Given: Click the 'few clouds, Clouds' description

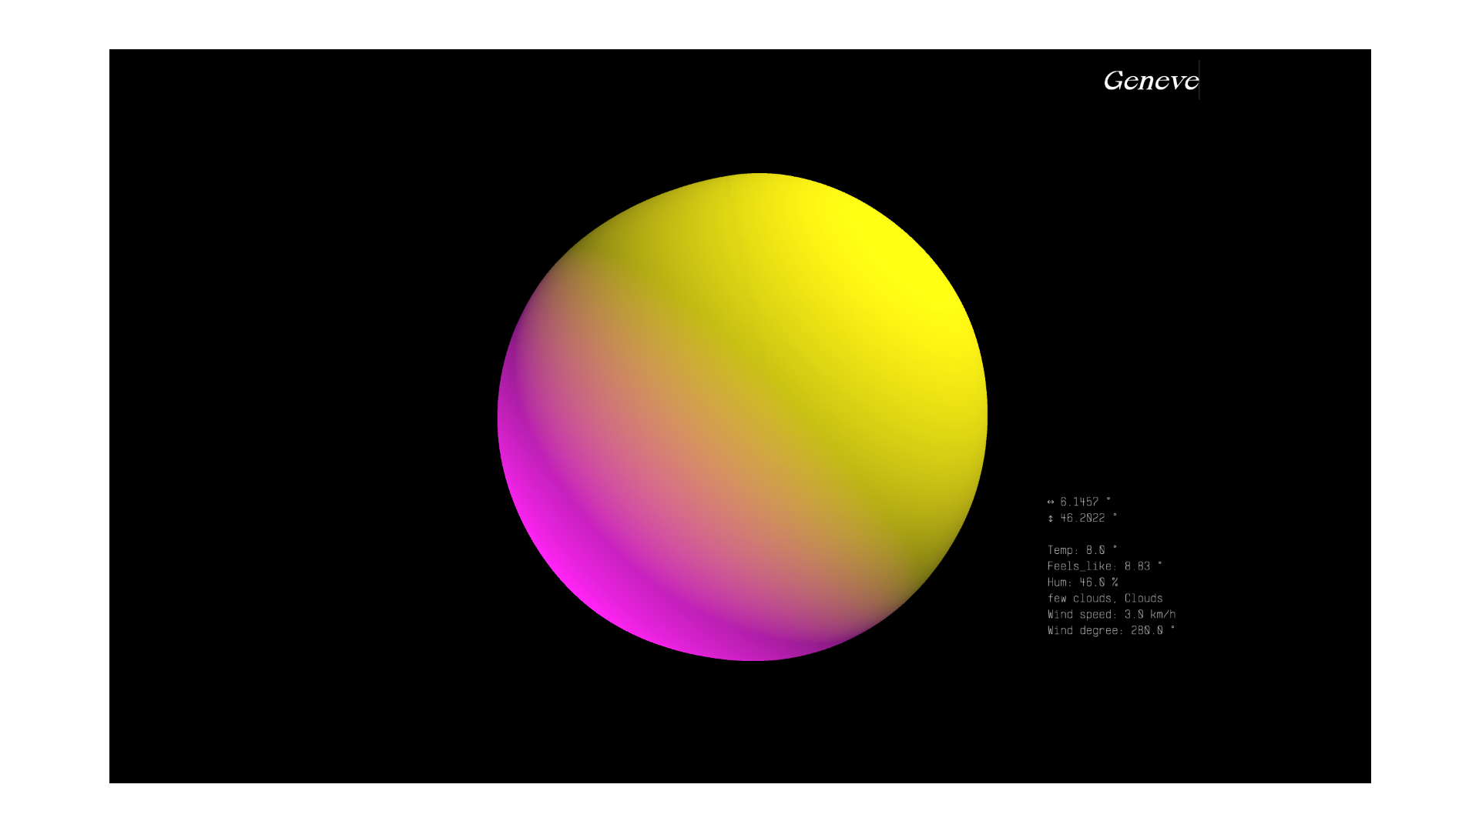Looking at the screenshot, I should tap(1105, 599).
